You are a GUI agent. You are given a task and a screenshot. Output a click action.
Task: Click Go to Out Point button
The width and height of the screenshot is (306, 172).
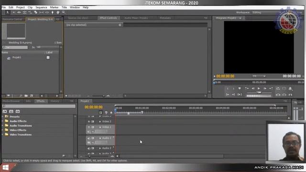pos(233,95)
